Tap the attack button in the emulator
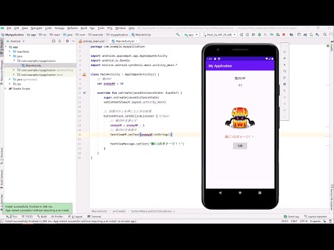 tap(240, 146)
